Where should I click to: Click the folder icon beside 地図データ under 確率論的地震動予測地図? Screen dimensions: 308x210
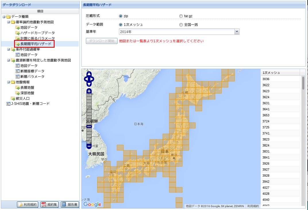pyautogui.click(x=18, y=28)
